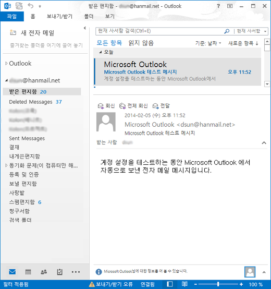This screenshot has width=271, height=289.
Task: Click the people pane info icon
Action: coord(98,272)
